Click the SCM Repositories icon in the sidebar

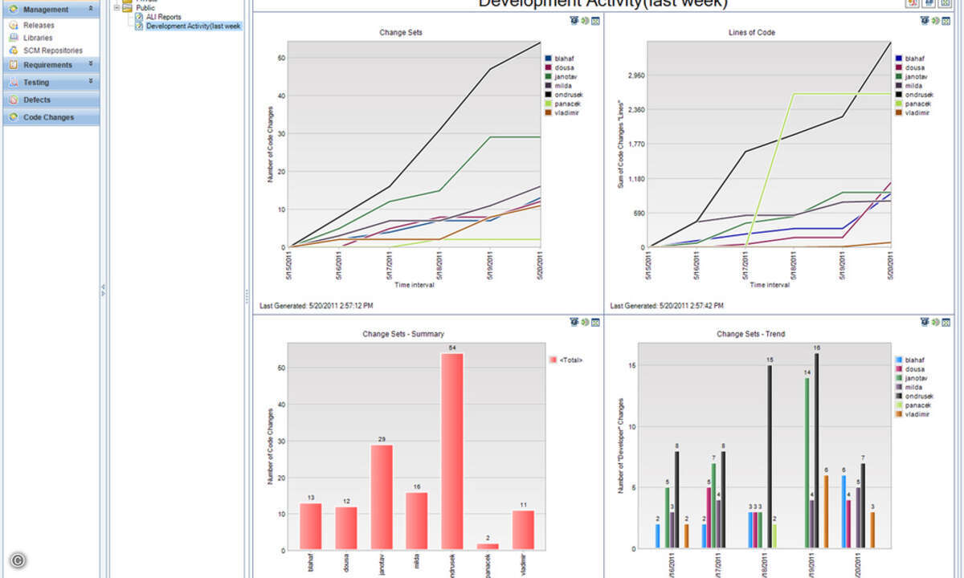(x=13, y=51)
